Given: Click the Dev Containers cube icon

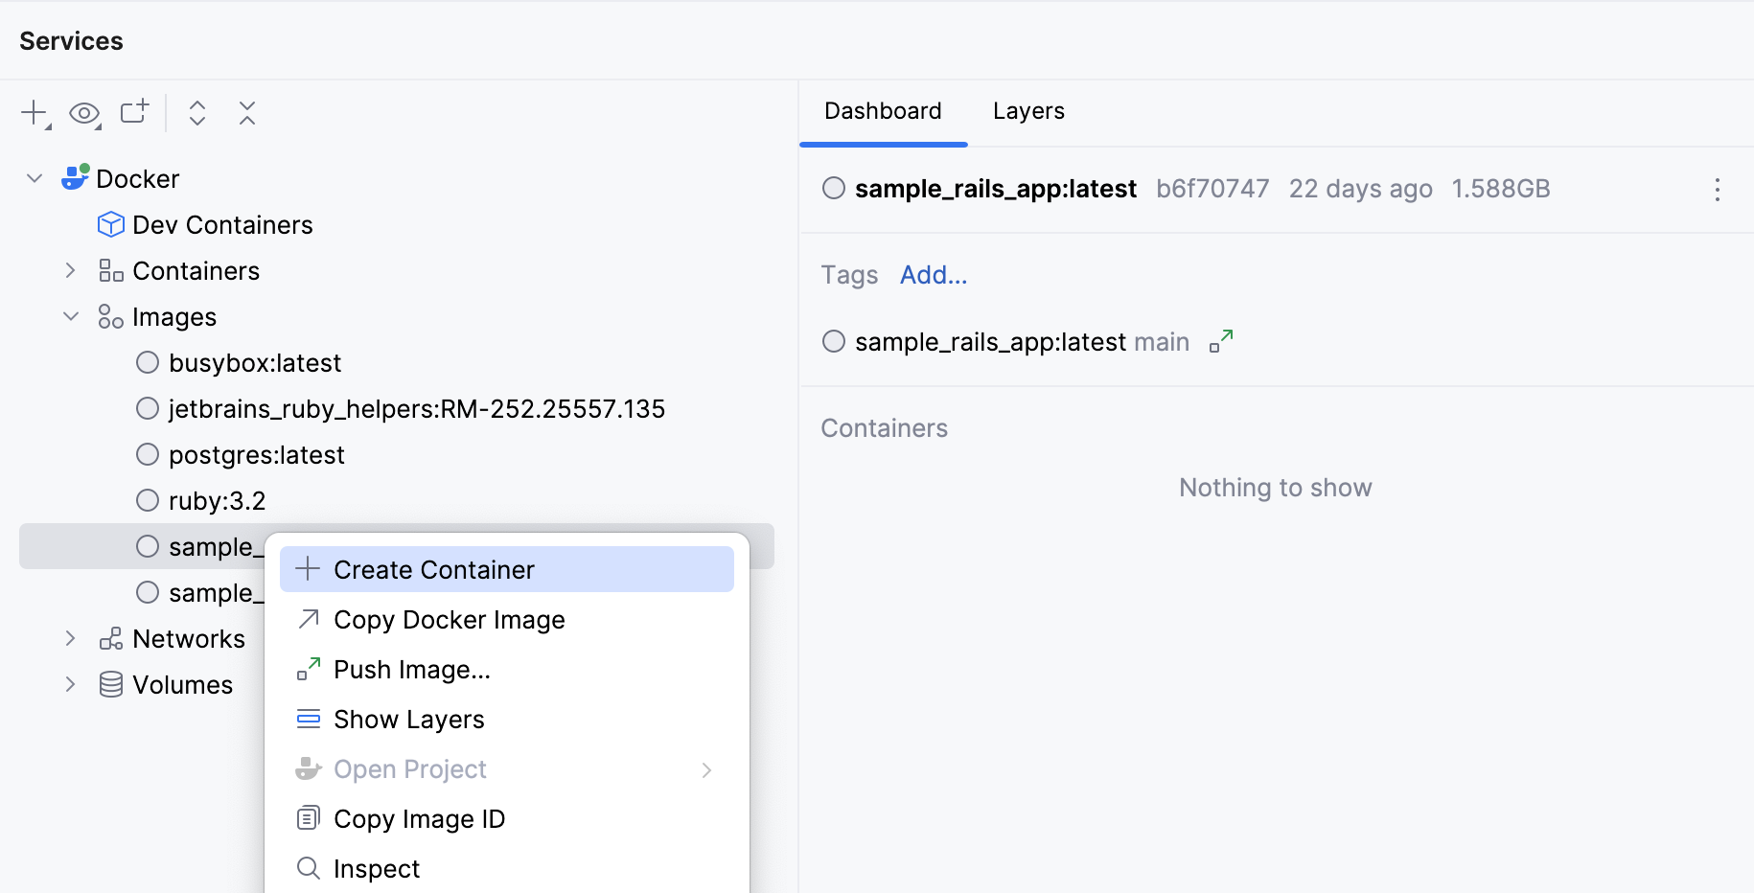Looking at the screenshot, I should [x=110, y=223].
